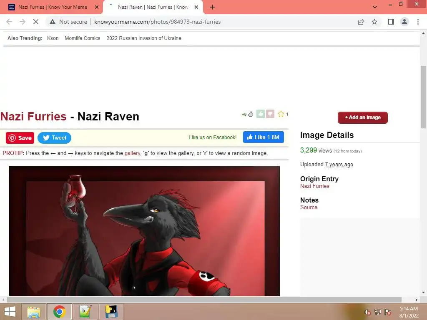Downvote the image with red thumb

click(270, 114)
